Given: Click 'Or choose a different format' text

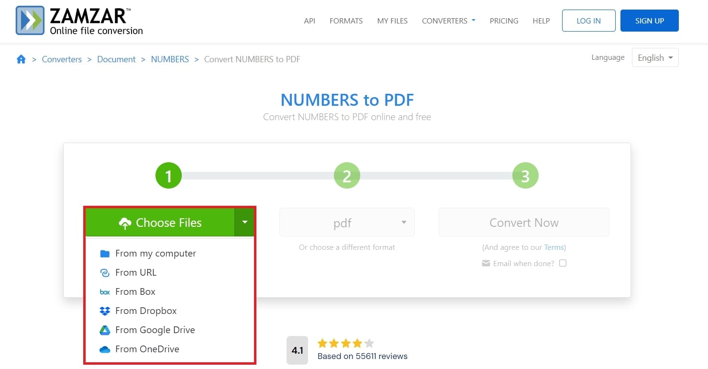Looking at the screenshot, I should tap(347, 247).
